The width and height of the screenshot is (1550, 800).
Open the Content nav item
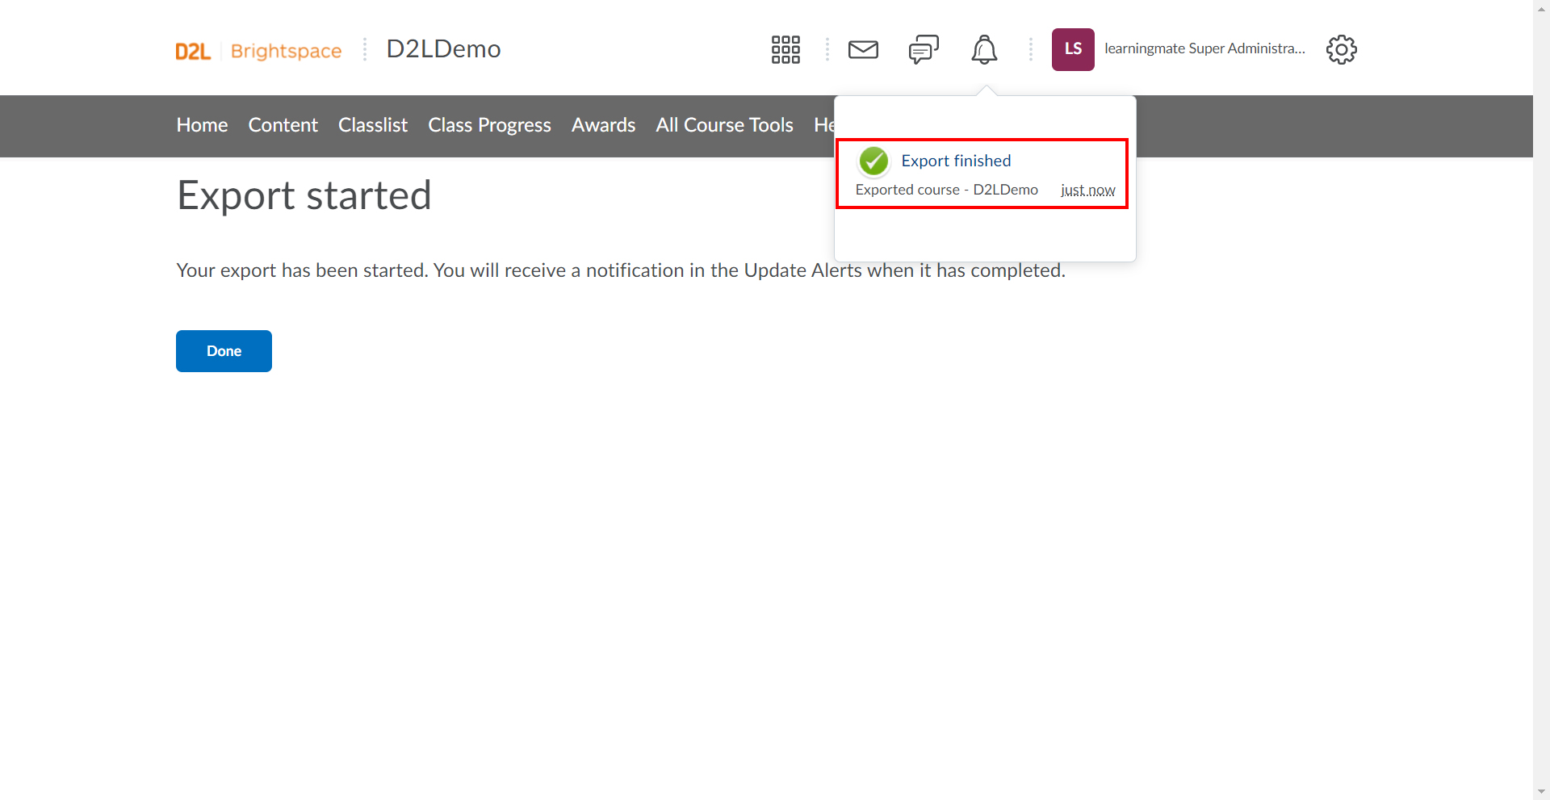click(x=283, y=125)
